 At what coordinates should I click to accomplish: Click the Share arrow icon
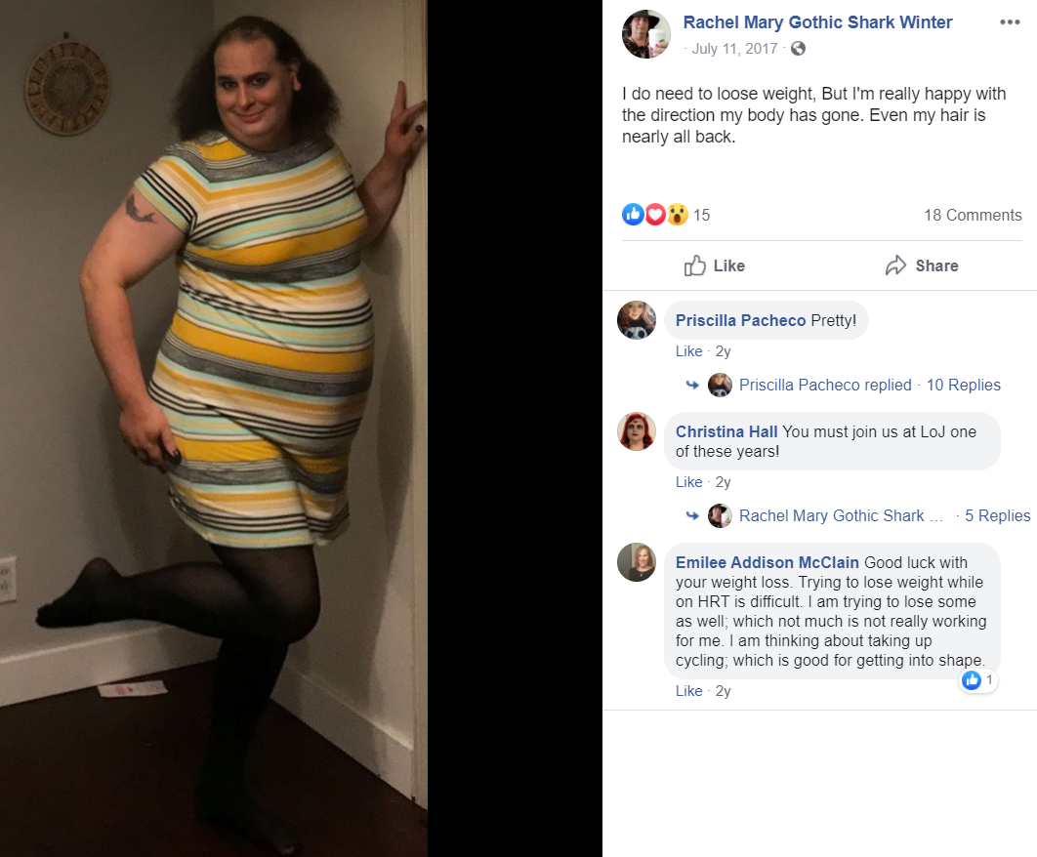click(895, 265)
